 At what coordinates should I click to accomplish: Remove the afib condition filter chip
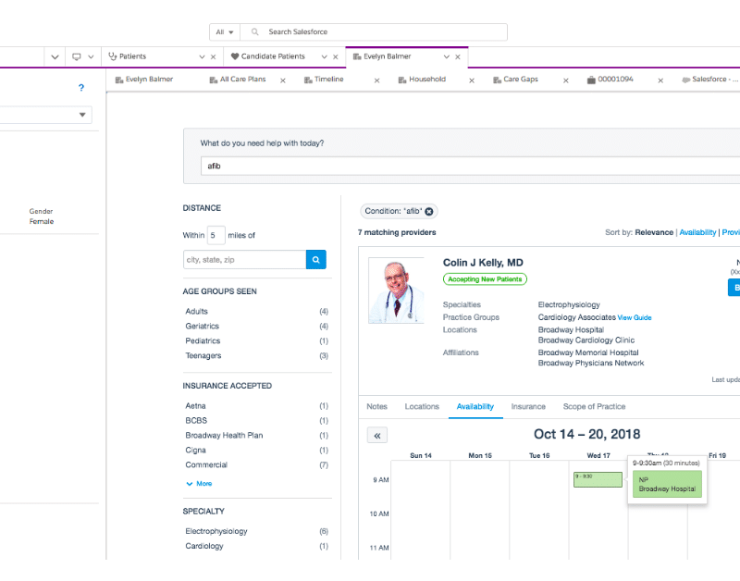point(429,212)
